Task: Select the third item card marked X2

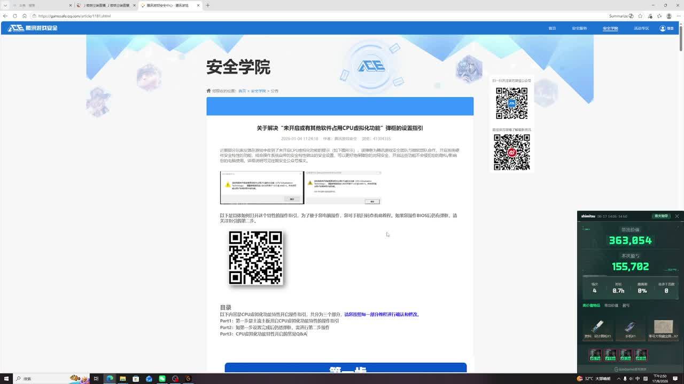Action: pos(663,330)
